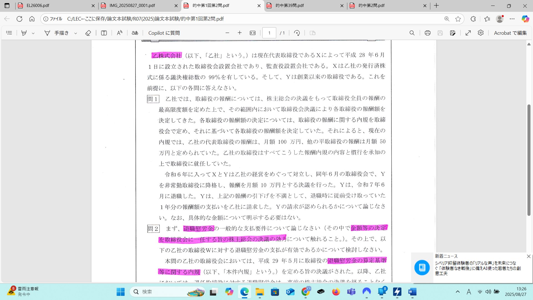Add this page to favorites
Viewport: 533px width, 300px height.
coord(458,19)
